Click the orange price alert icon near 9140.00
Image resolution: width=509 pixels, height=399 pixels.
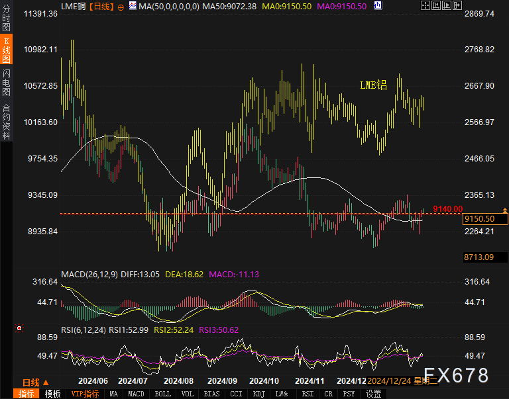(505, 209)
